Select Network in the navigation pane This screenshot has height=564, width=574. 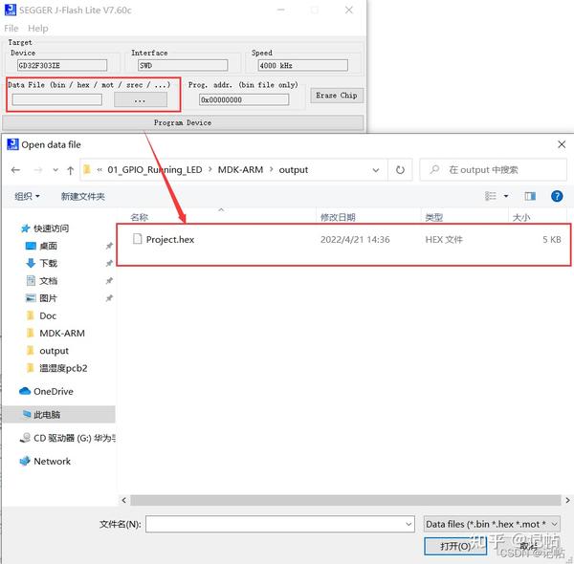tap(45, 461)
